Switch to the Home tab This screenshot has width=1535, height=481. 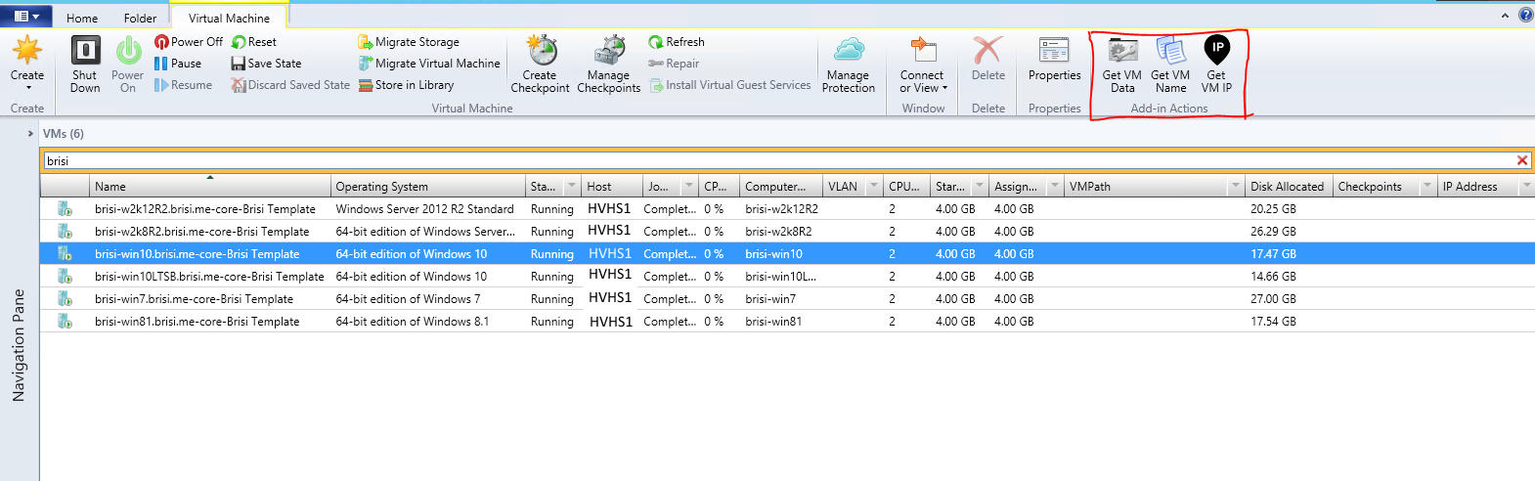tap(82, 19)
